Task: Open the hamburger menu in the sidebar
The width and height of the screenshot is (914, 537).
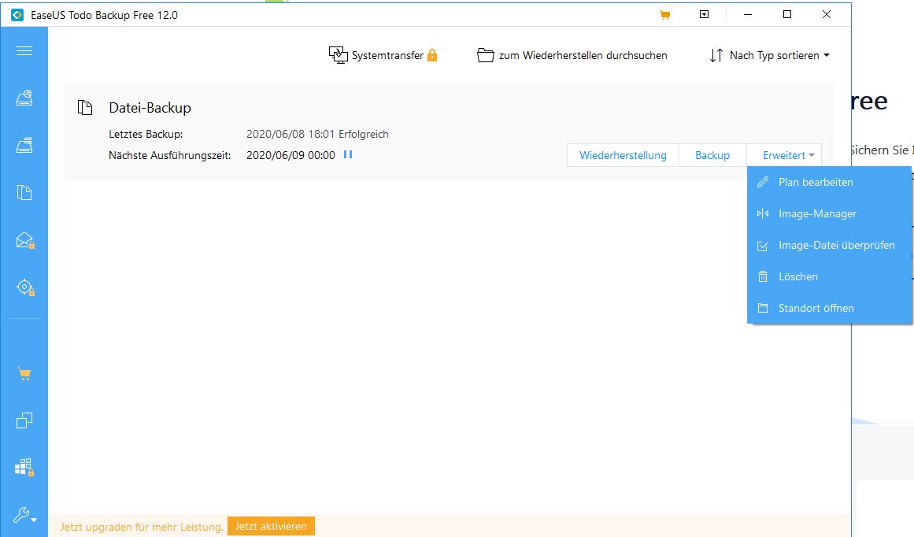Action: [24, 50]
